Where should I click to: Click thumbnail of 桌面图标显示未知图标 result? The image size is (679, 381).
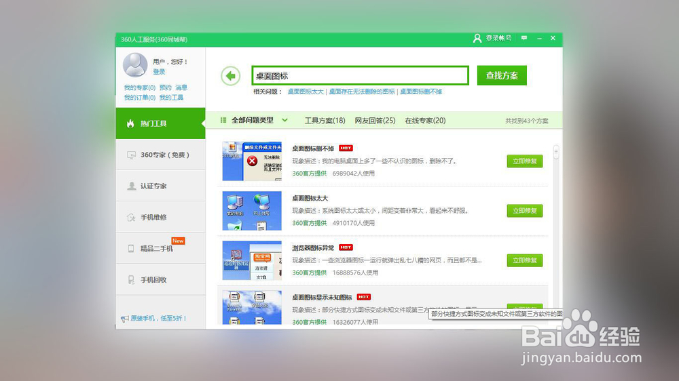coord(252,308)
